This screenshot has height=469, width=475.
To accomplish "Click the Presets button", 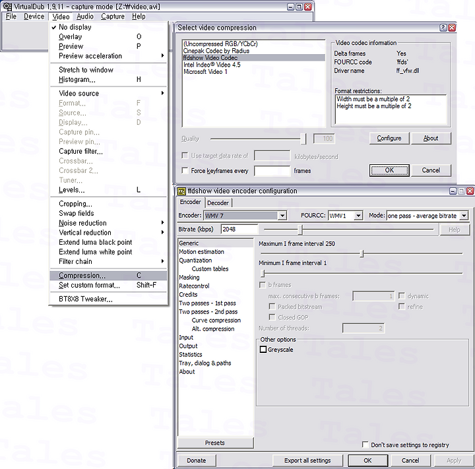I will click(x=215, y=443).
